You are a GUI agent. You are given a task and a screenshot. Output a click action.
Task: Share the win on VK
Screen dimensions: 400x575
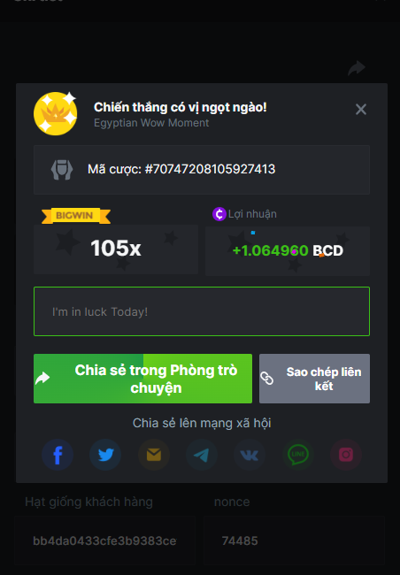(x=250, y=455)
